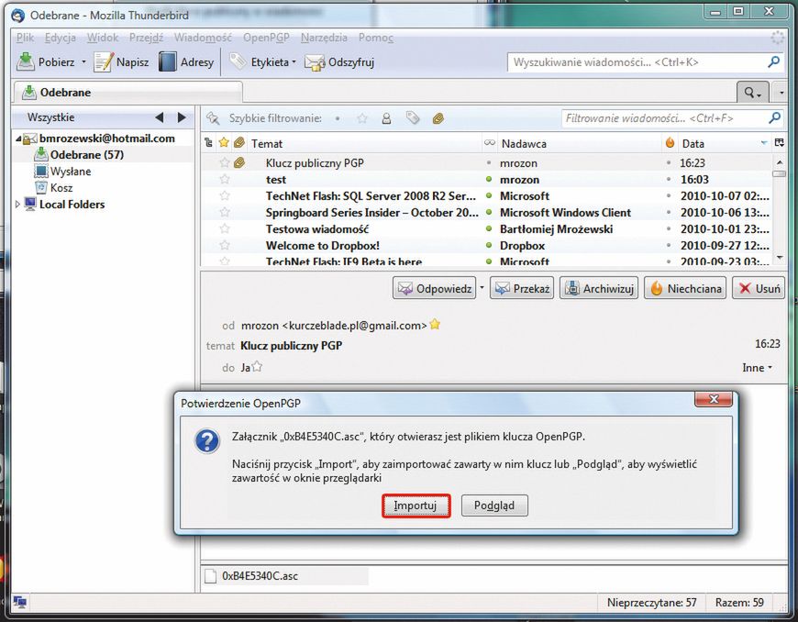Select the Odebrane (57) folder
This screenshot has width=798, height=622.
[x=86, y=155]
